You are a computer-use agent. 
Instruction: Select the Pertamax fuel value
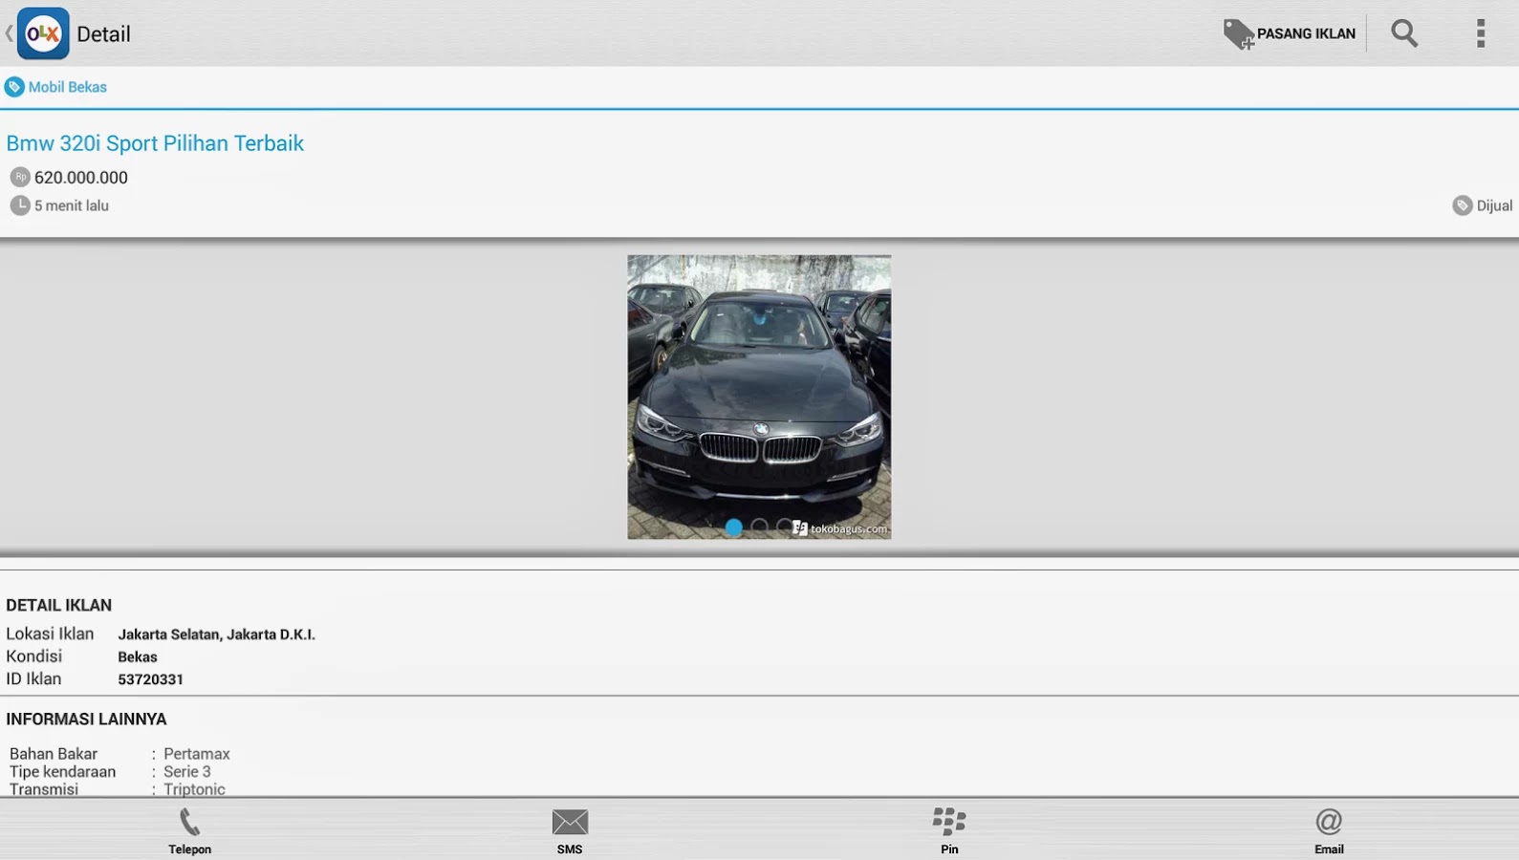[x=197, y=754]
